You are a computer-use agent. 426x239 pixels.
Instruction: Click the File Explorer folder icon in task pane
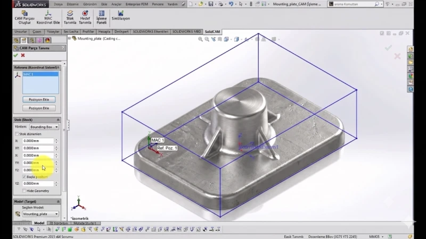(x=410, y=63)
